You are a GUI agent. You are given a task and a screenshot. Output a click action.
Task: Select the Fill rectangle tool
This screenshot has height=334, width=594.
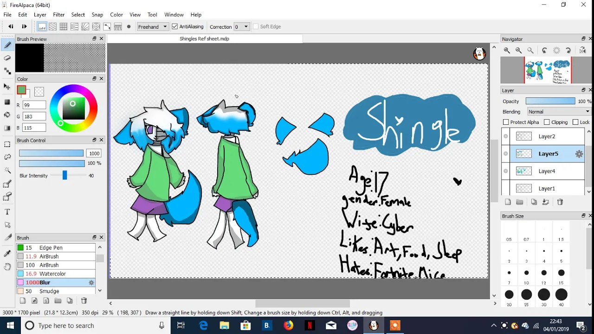pyautogui.click(x=7, y=102)
